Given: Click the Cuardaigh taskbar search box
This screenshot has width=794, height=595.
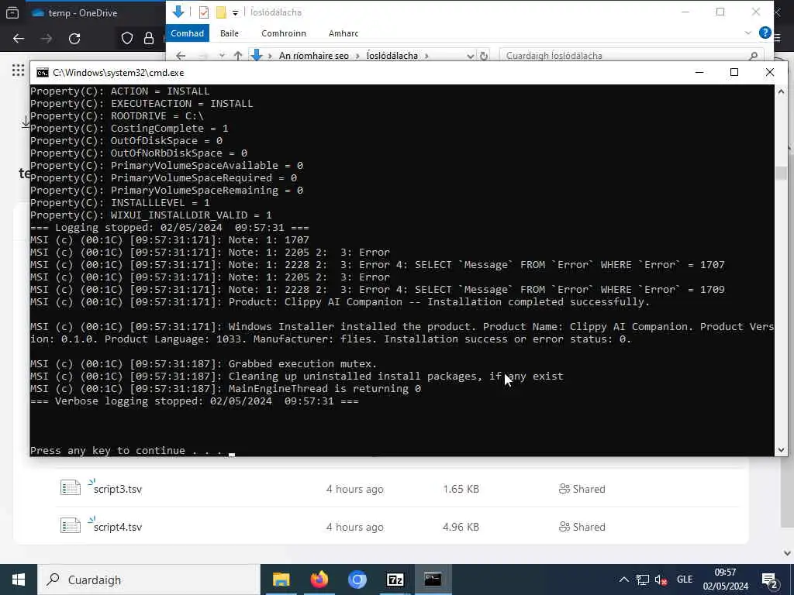Looking at the screenshot, I should pyautogui.click(x=148, y=580).
